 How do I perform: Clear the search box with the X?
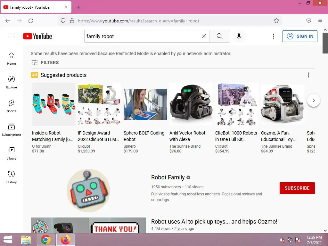[203, 36]
